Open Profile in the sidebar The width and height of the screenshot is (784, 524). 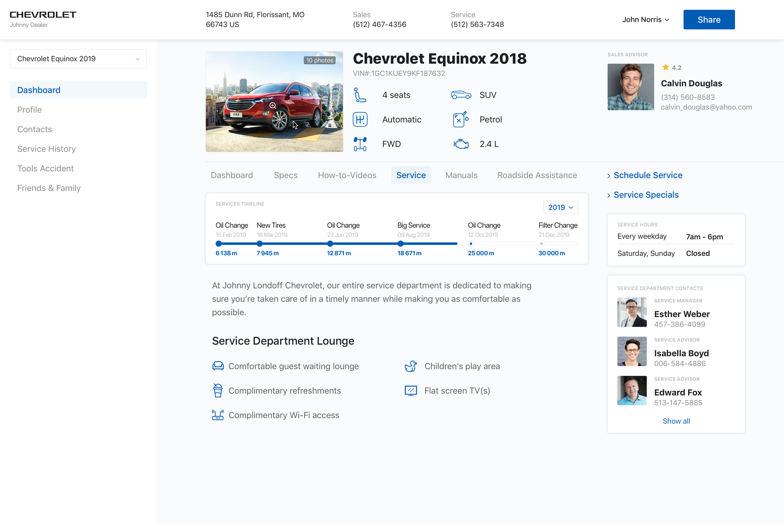(29, 110)
